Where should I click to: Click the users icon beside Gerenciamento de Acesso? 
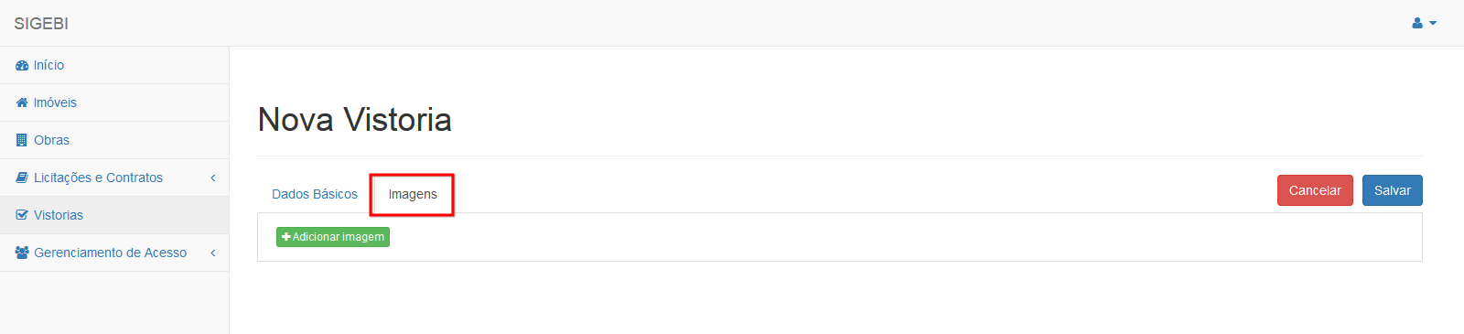point(22,253)
